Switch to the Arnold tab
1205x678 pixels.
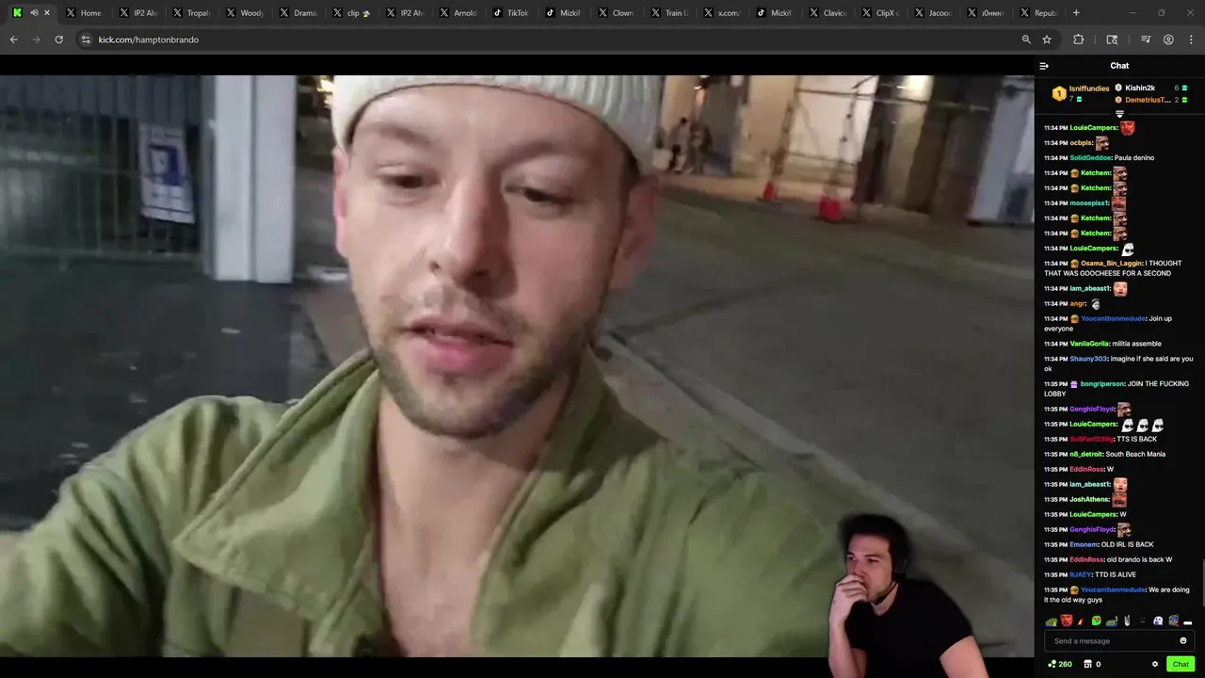click(458, 13)
